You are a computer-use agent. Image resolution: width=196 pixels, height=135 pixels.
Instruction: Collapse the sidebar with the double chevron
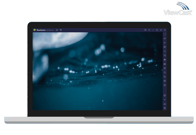[165, 30]
